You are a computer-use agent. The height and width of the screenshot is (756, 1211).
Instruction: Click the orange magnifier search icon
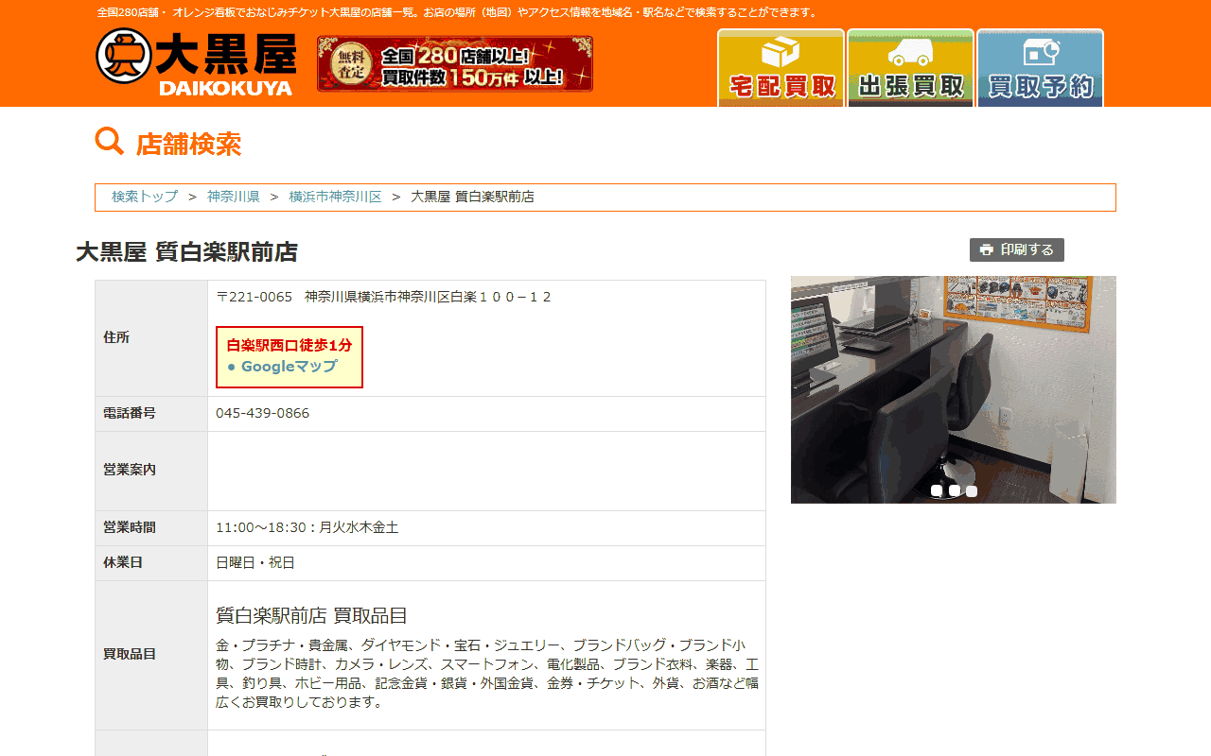(110, 142)
